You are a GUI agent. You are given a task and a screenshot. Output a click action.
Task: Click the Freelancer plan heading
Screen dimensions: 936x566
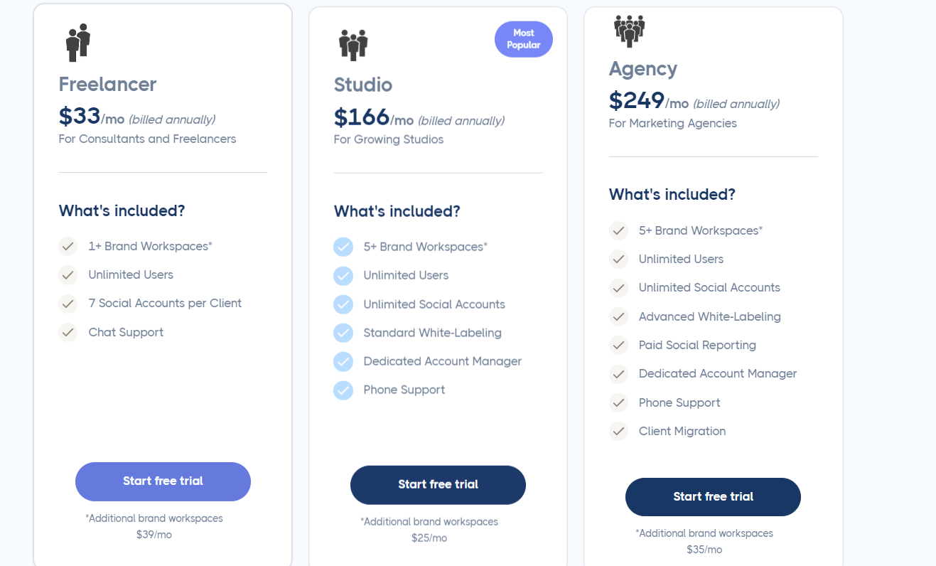[x=107, y=84]
